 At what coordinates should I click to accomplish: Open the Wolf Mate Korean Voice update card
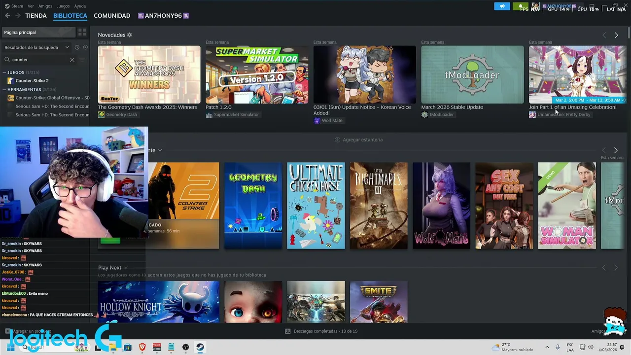coord(365,75)
